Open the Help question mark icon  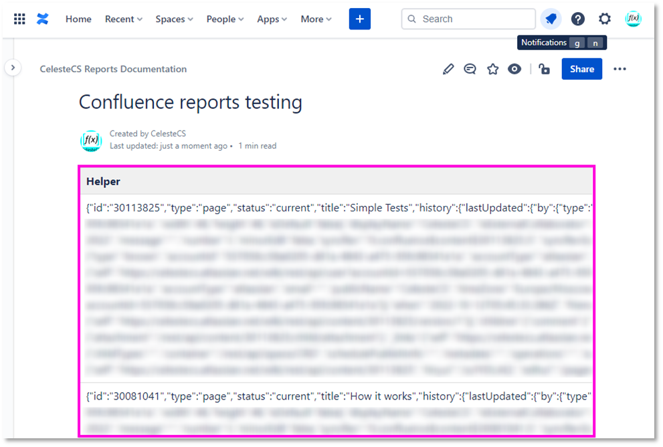pos(577,19)
